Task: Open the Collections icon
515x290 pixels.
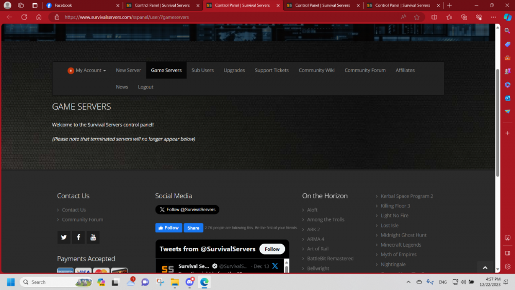Action: tap(464, 17)
